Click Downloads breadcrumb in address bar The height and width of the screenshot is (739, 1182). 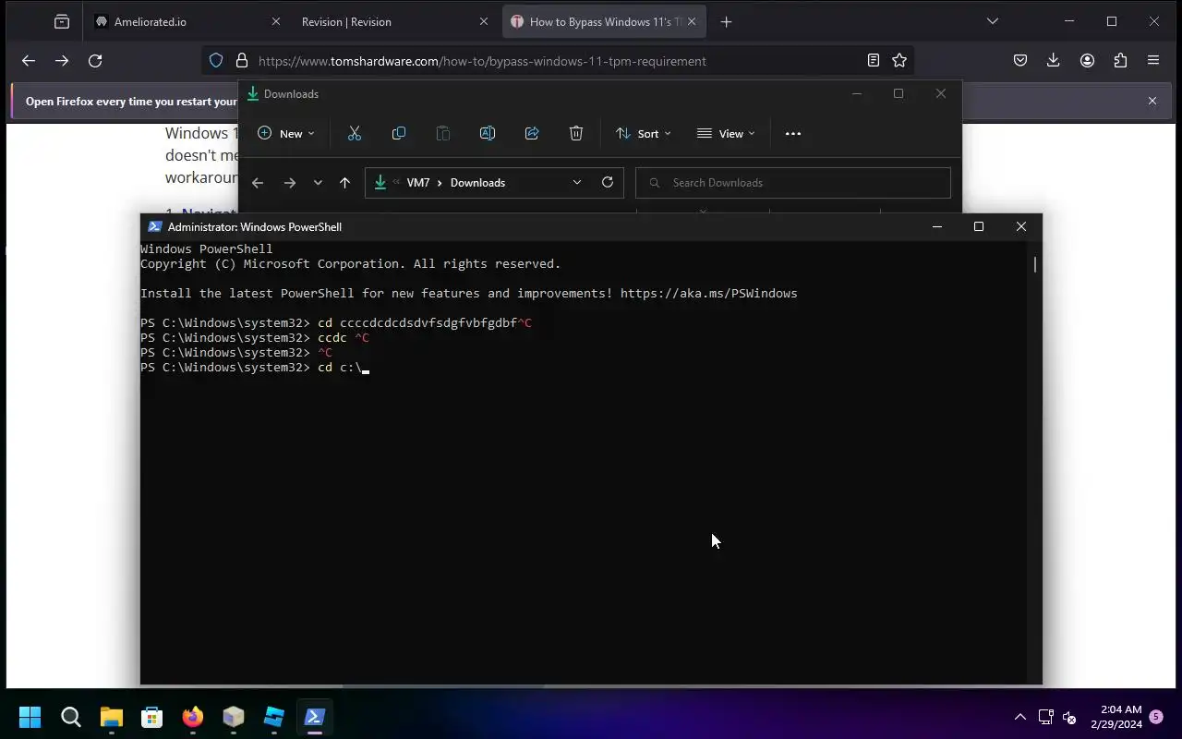477,183
